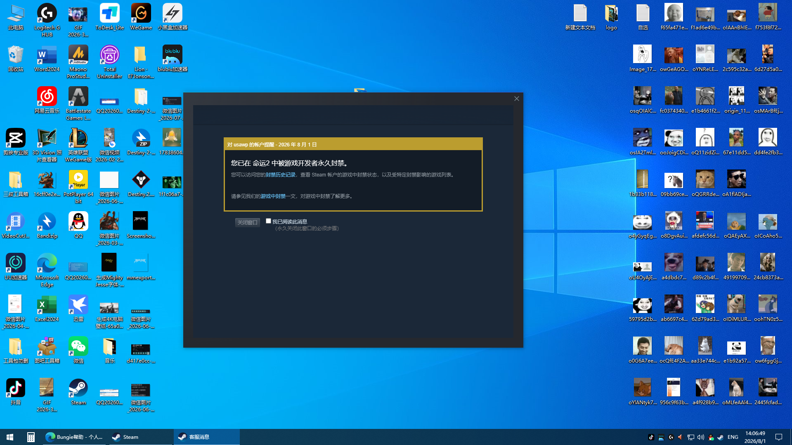Select the 音乐 folder icon
The height and width of the screenshot is (445, 792).
pyautogui.click(x=109, y=351)
